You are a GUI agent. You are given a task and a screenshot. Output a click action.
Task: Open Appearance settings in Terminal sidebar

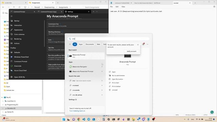tap(18, 30)
